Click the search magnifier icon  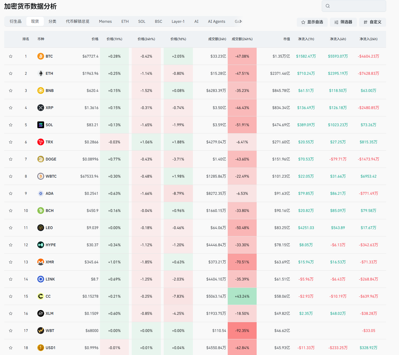[x=328, y=6]
